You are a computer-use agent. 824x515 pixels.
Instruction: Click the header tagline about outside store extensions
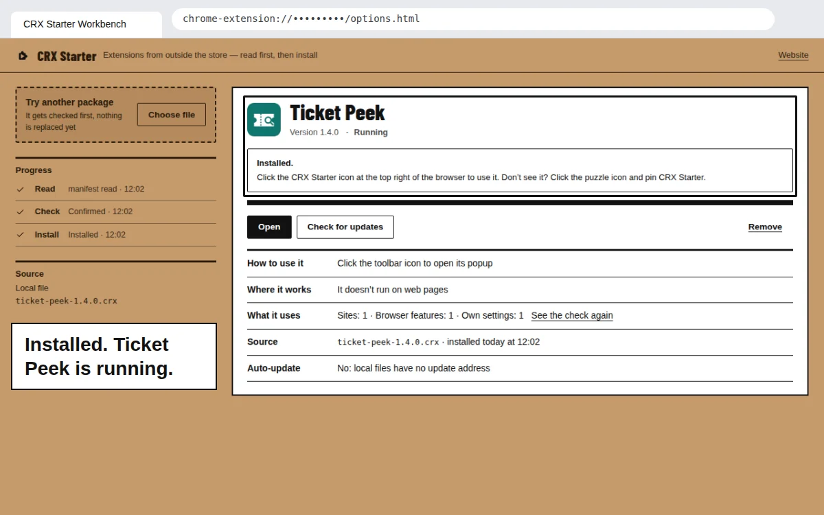click(x=210, y=55)
